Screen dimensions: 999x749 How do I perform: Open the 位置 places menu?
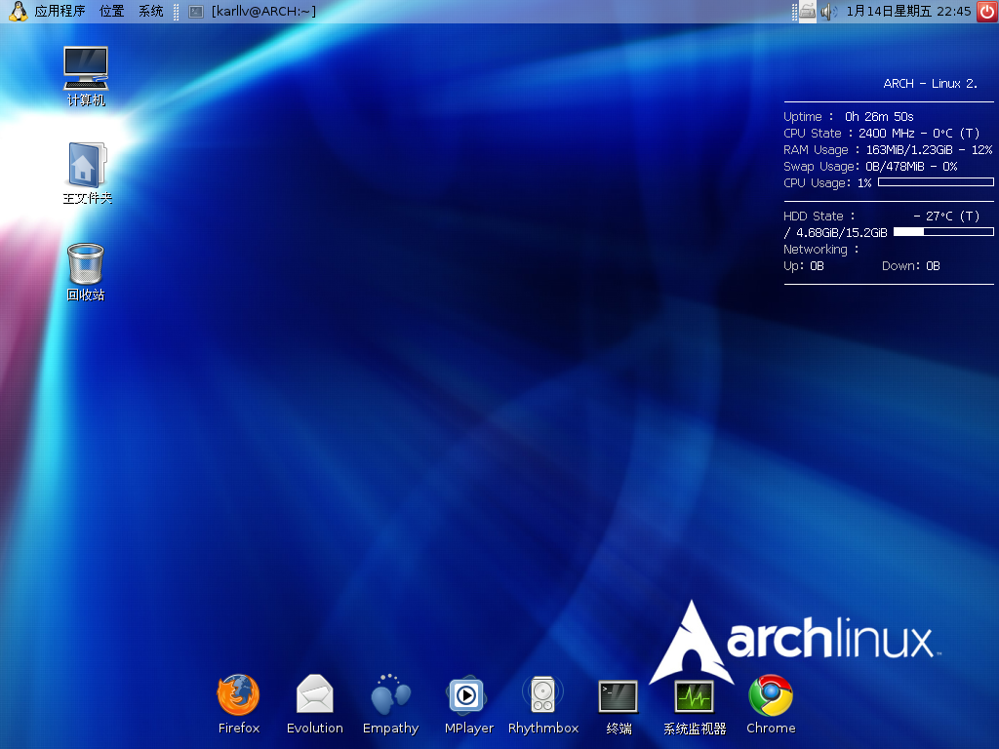pyautogui.click(x=111, y=11)
